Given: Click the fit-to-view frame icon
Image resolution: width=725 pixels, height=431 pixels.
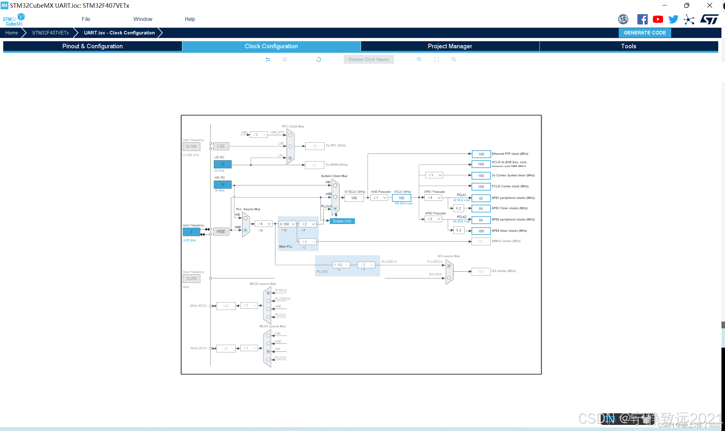Looking at the screenshot, I should 436,59.
